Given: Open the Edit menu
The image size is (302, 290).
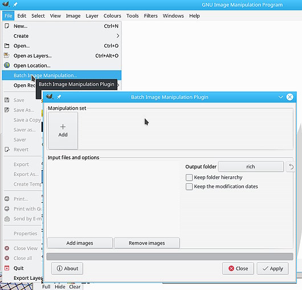Looking at the screenshot, I should (22, 16).
